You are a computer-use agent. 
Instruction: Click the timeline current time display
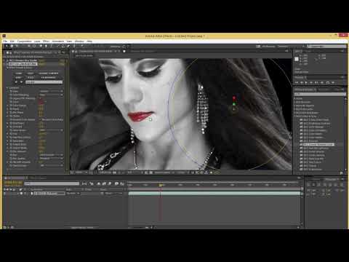coord(14,183)
